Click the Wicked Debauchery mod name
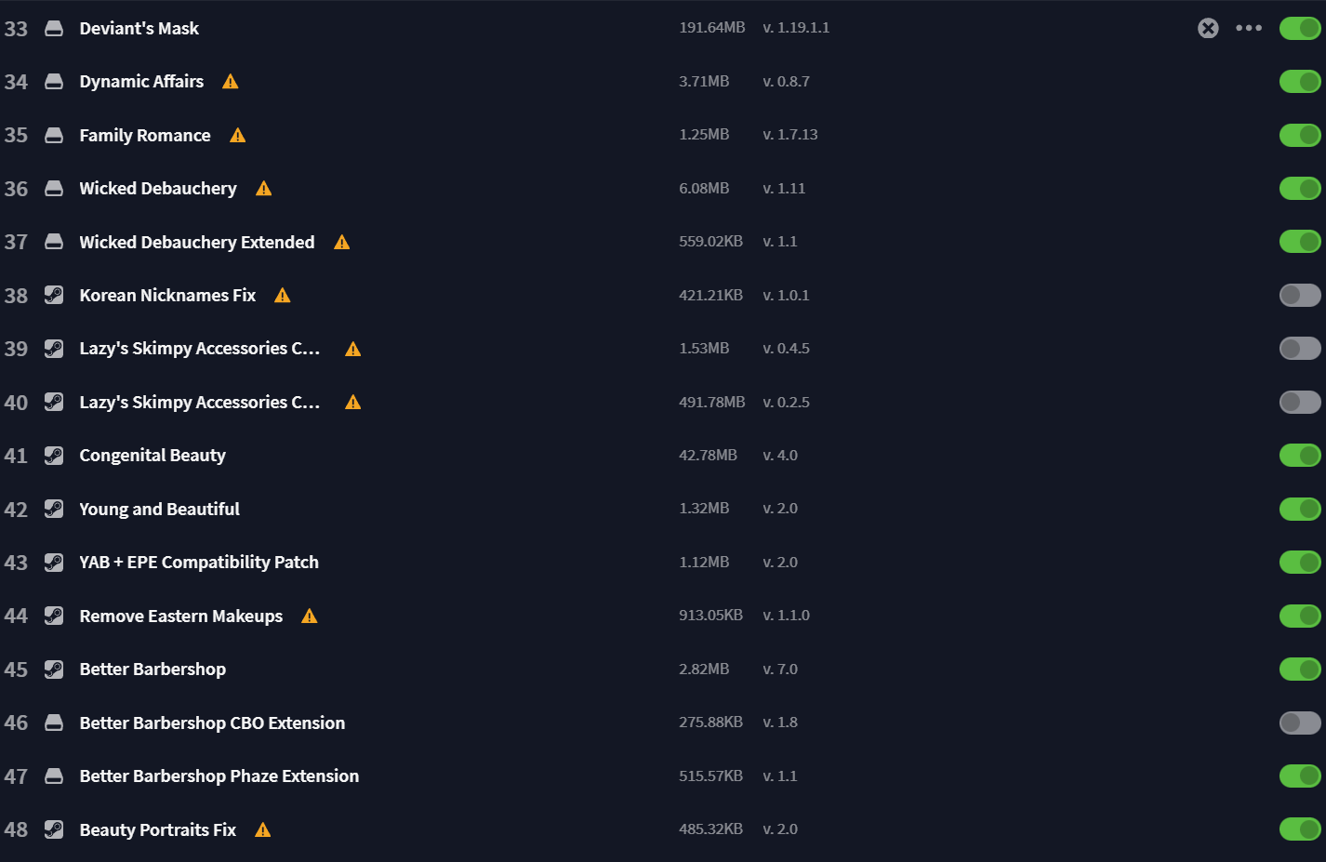 coord(158,189)
